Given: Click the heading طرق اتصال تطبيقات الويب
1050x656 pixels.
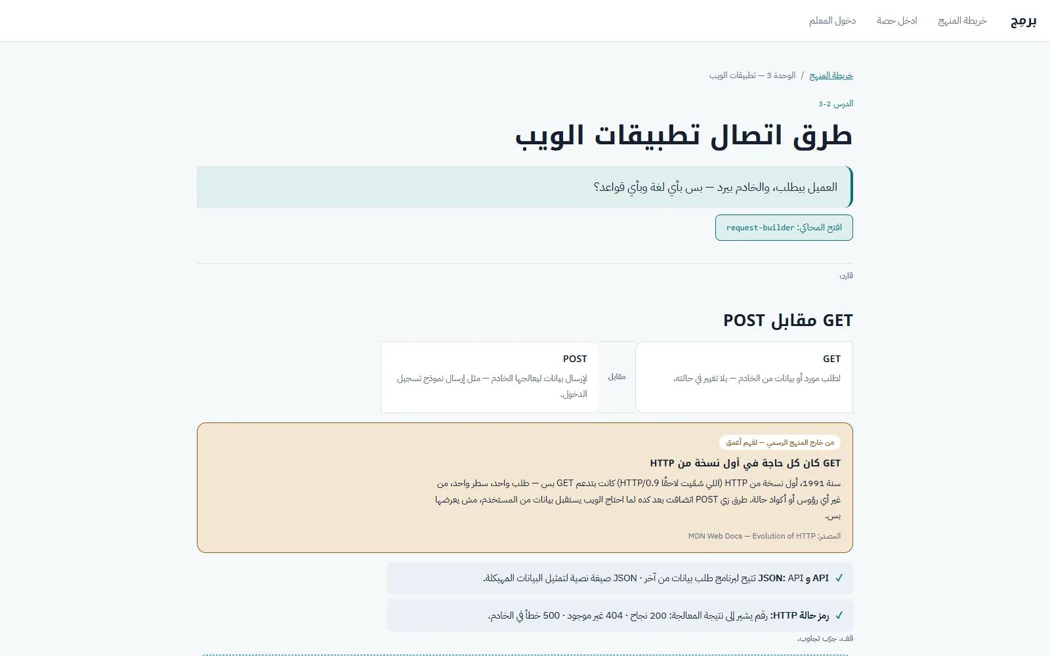Looking at the screenshot, I should pyautogui.click(x=684, y=135).
